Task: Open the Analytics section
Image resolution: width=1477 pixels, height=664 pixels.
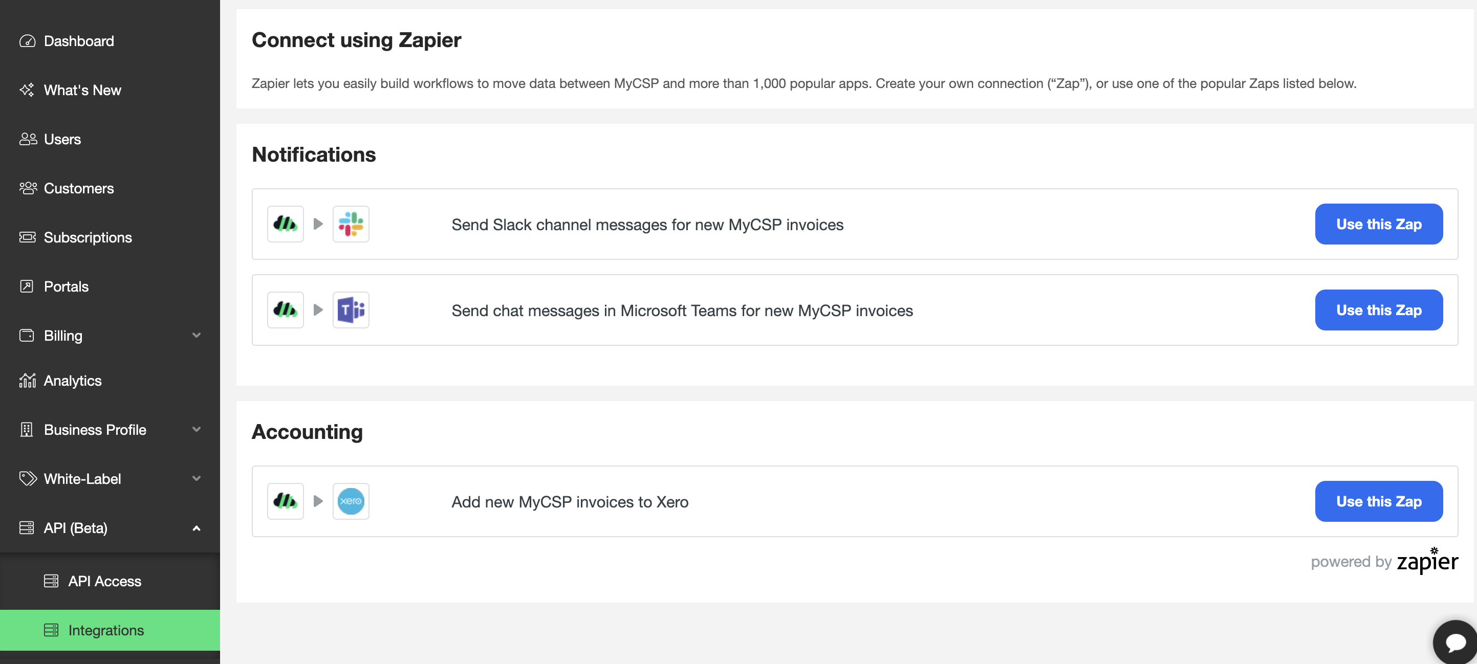Action: [x=73, y=381]
